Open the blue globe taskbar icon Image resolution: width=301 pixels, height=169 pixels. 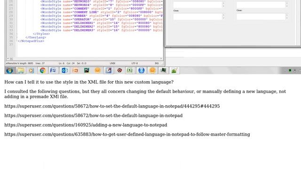pos(141,70)
